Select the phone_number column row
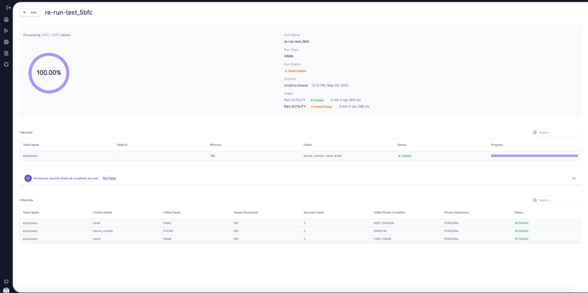The width and height of the screenshot is (588, 293). point(103,231)
